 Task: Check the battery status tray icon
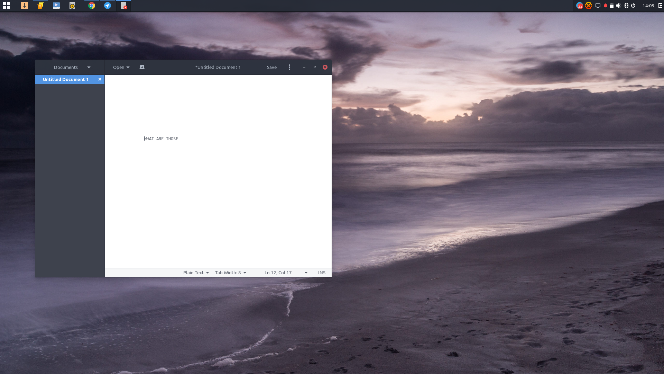612,6
